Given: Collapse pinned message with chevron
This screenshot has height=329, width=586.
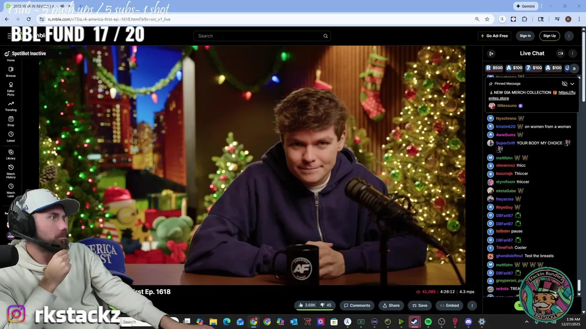Looking at the screenshot, I should pyautogui.click(x=572, y=84).
